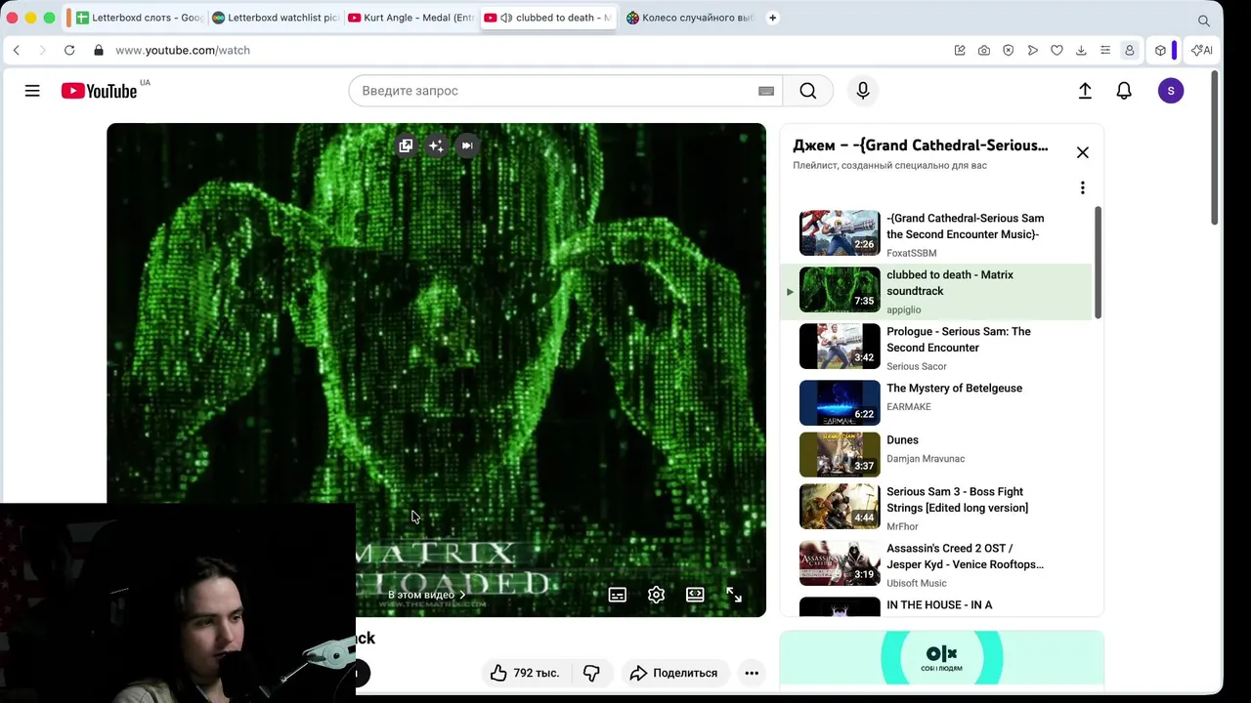The height and width of the screenshot is (703, 1251).
Task: Switch to the Letterboxd watchlist tab
Action: click(x=275, y=18)
